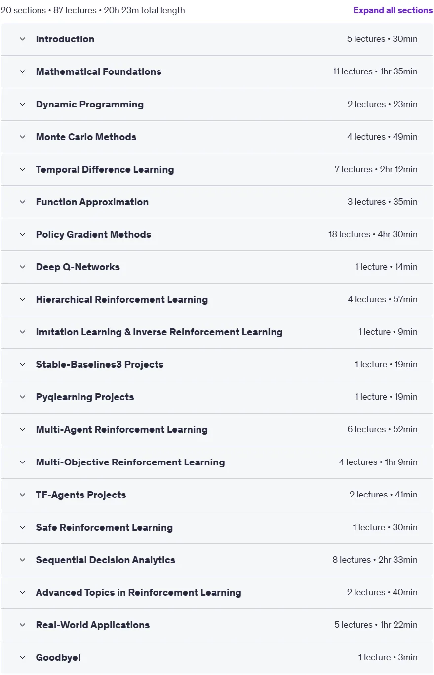The image size is (434, 675).
Task: Click the Deep Q-Networks chevron icon
Action: tap(22, 267)
